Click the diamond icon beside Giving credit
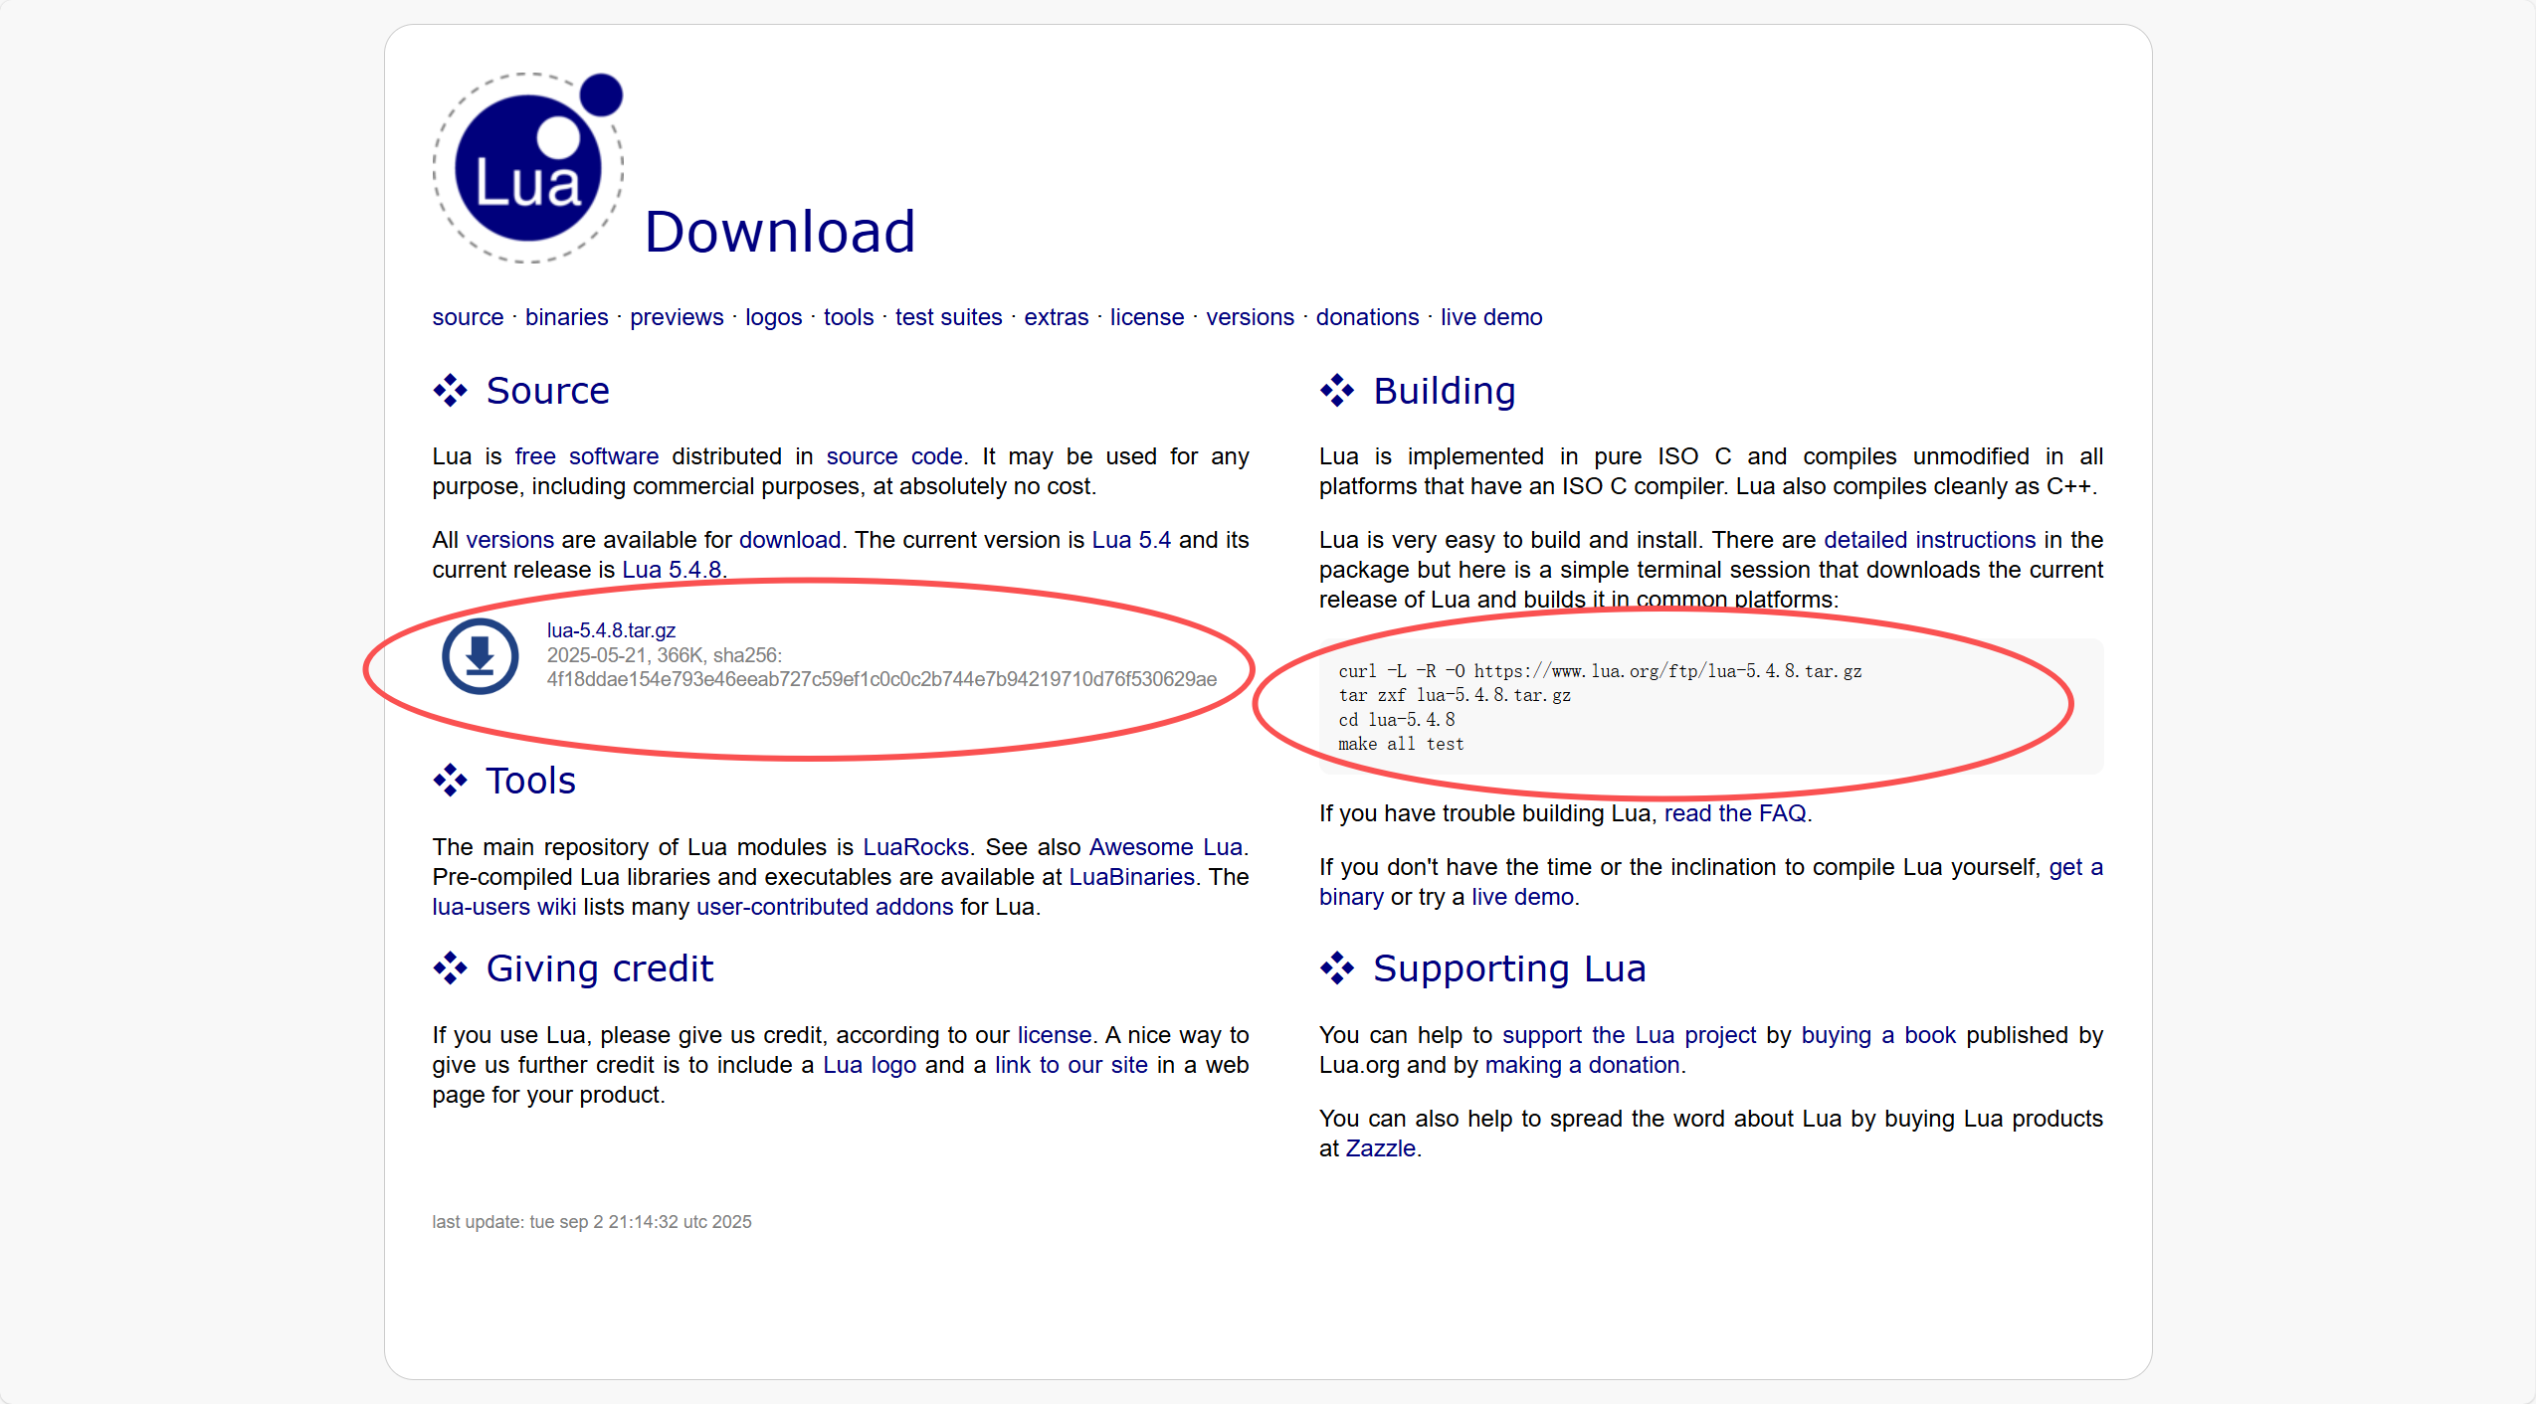Viewport: 2536px width, 1404px height. tap(450, 968)
